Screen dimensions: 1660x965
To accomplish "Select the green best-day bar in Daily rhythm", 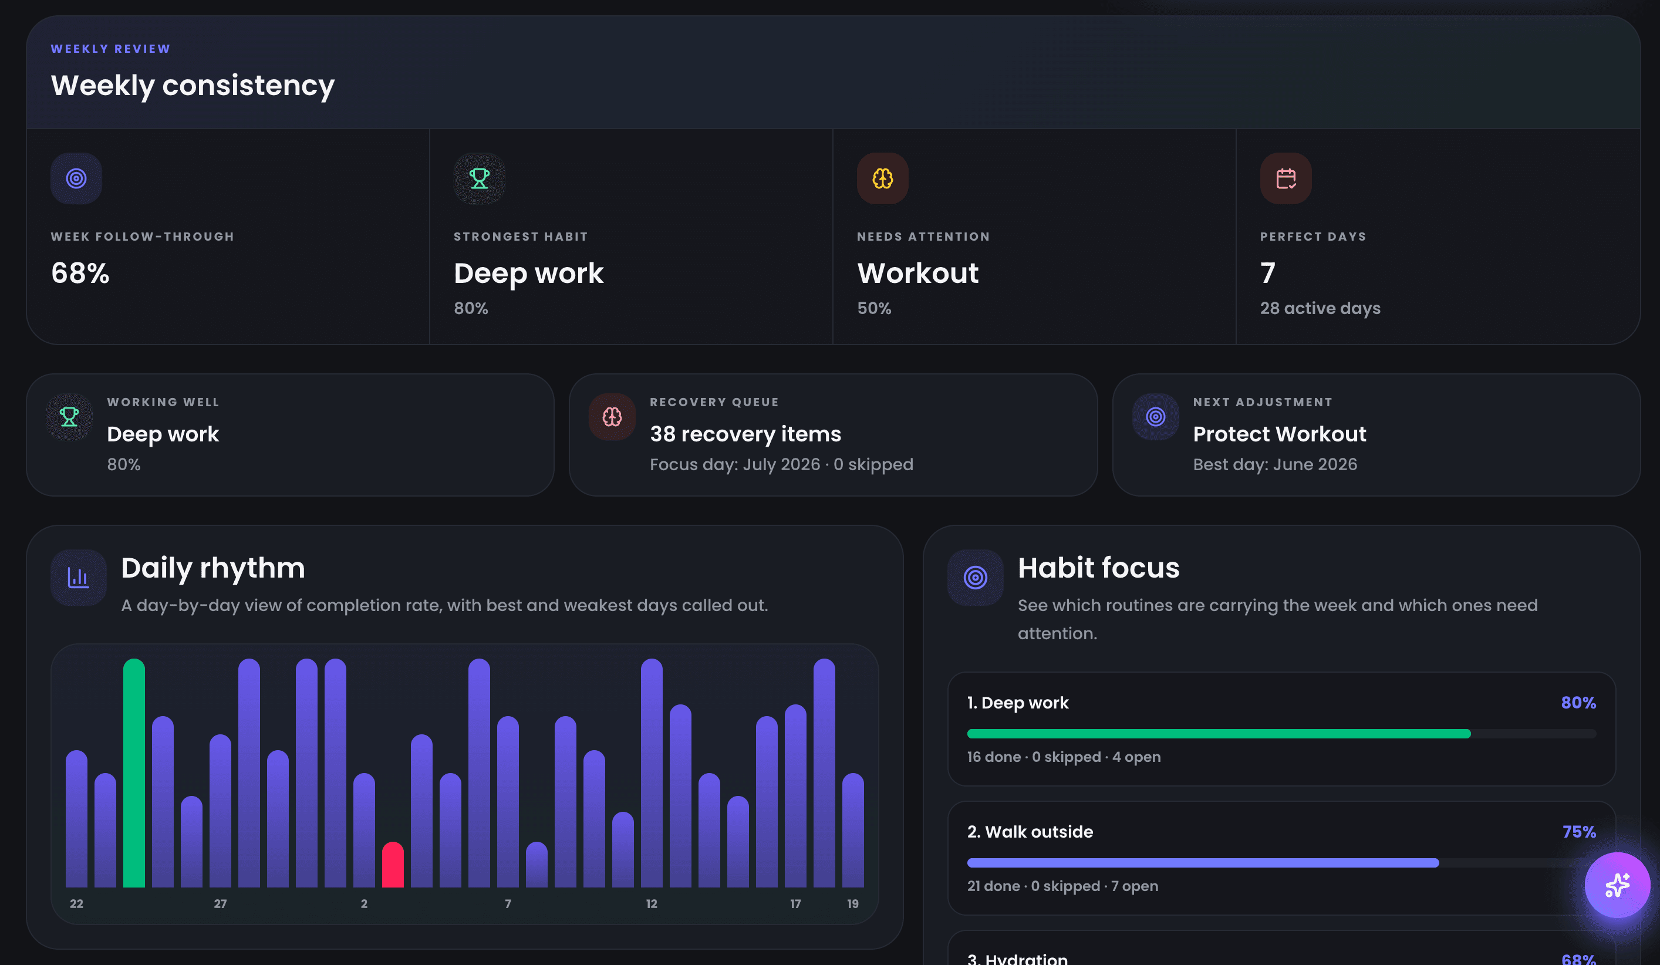I will [x=134, y=773].
